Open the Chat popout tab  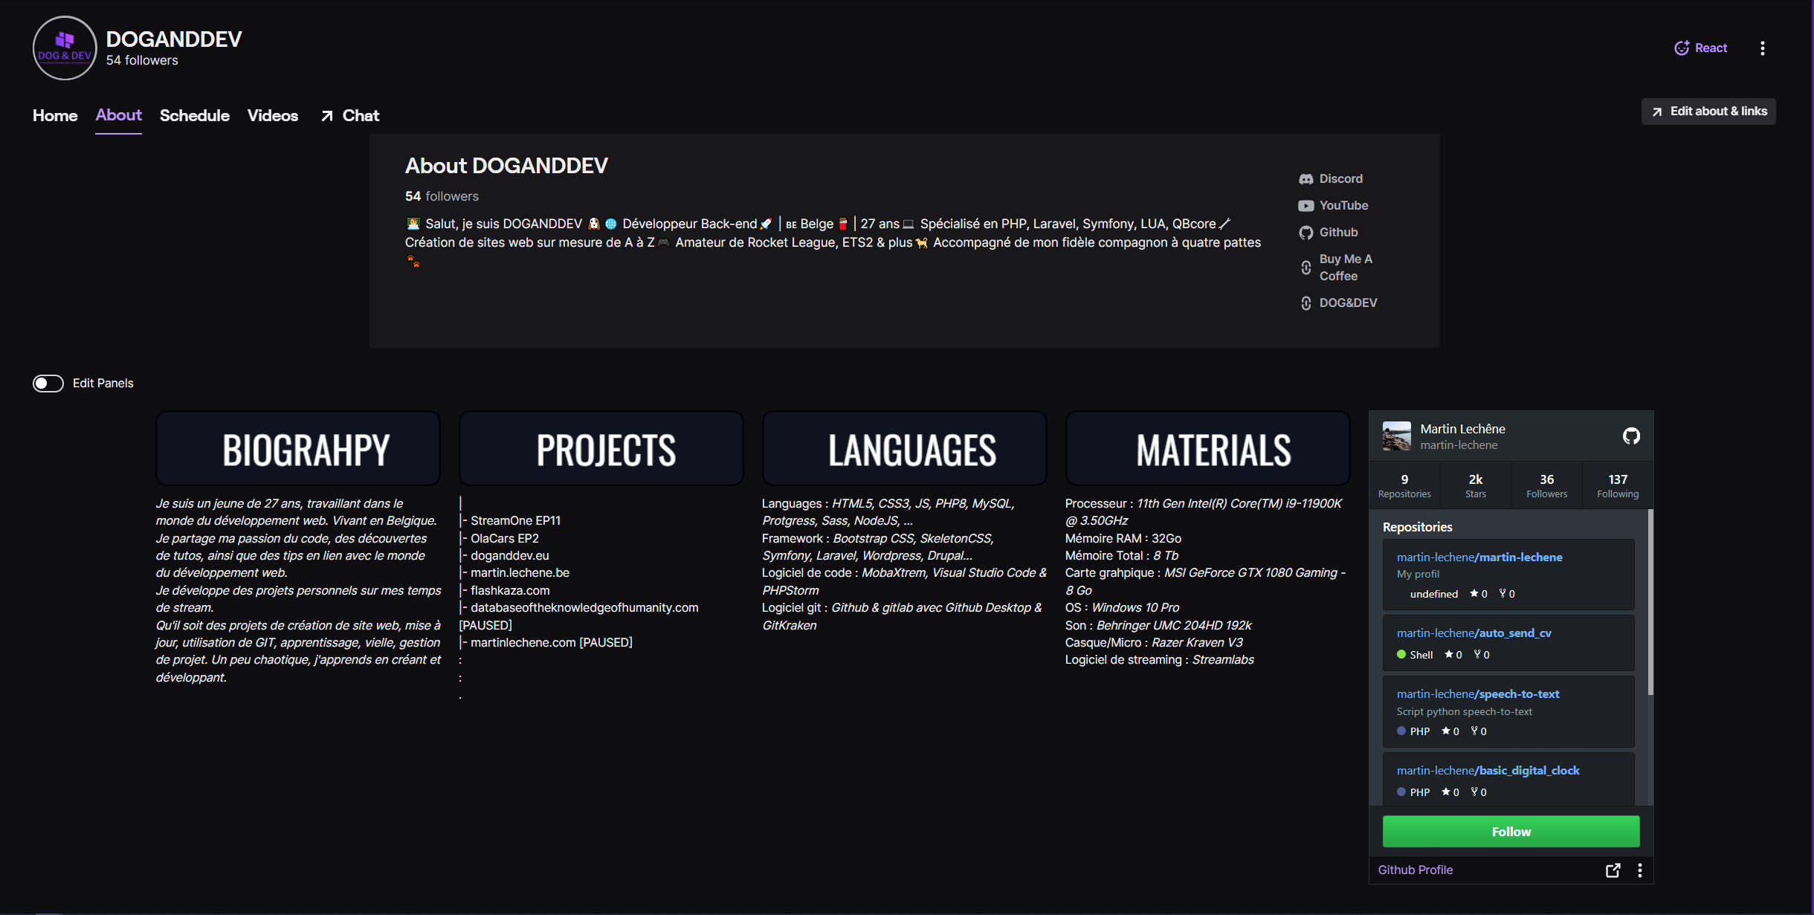(x=350, y=115)
